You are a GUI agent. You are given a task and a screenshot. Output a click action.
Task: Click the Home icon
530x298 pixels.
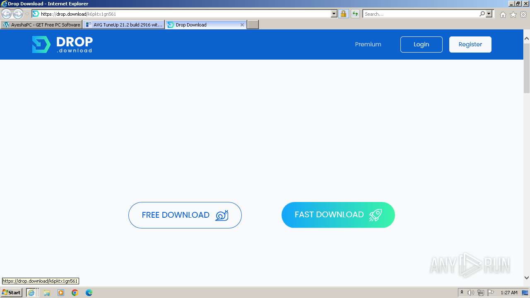click(x=503, y=14)
